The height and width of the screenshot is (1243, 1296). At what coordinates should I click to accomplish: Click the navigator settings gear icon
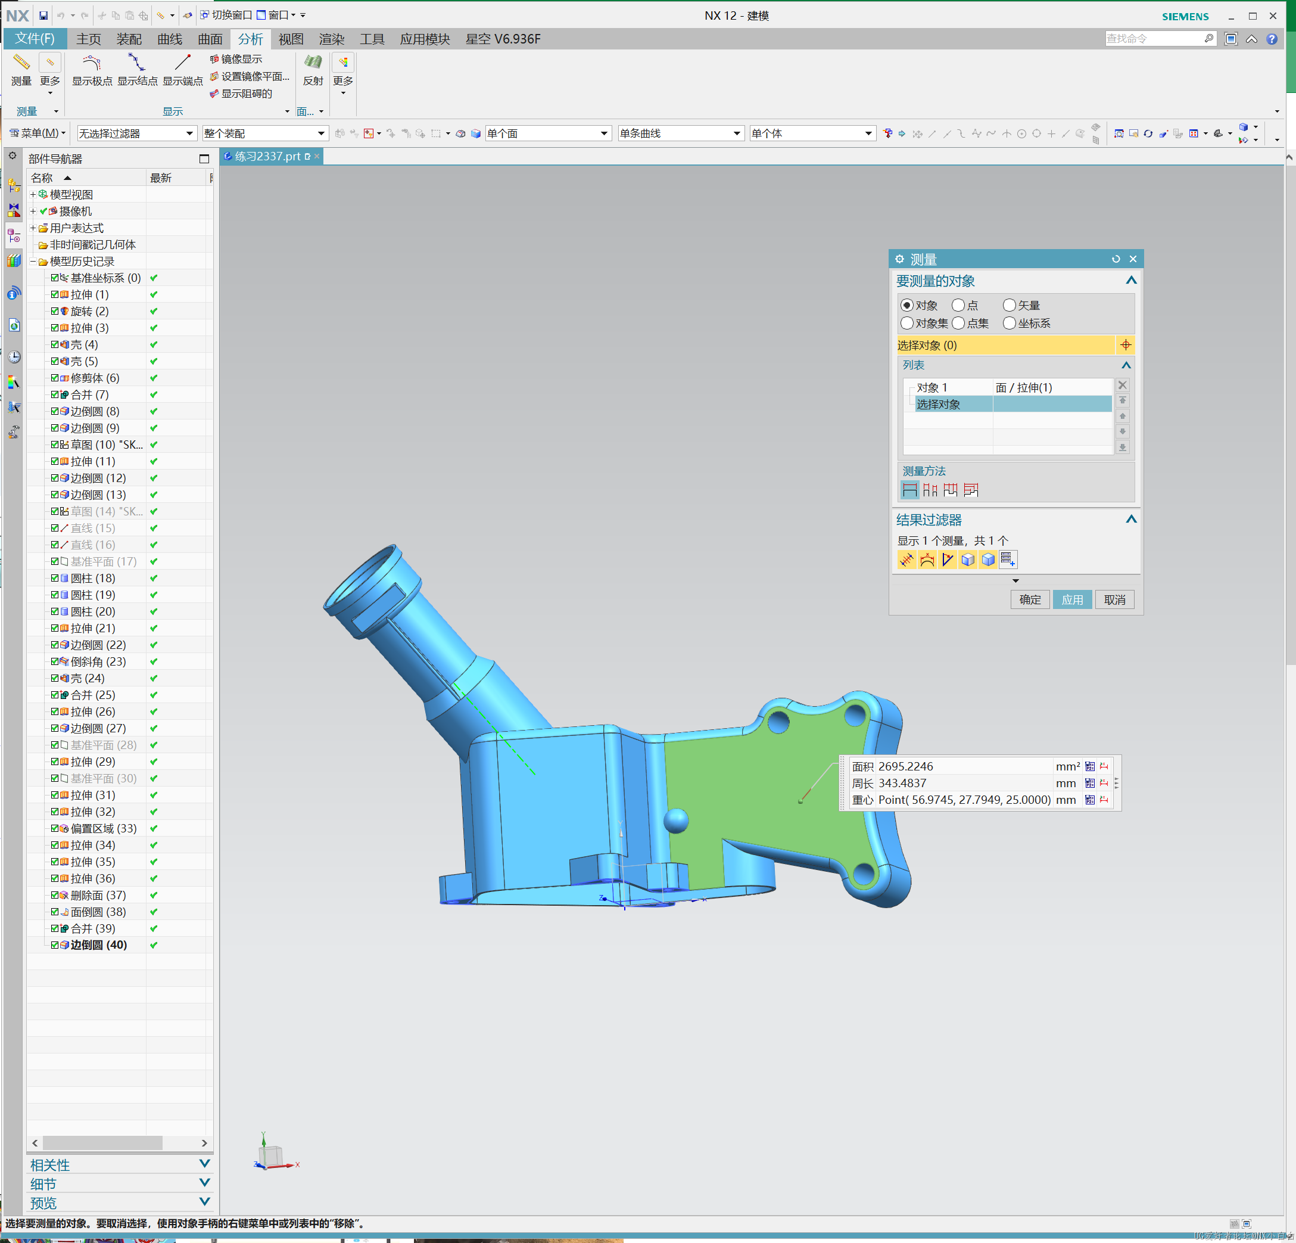pos(13,156)
